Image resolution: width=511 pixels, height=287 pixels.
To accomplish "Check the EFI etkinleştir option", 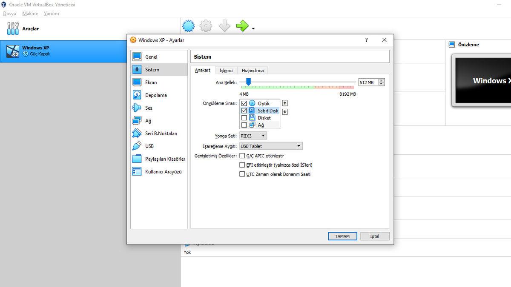I will point(242,165).
